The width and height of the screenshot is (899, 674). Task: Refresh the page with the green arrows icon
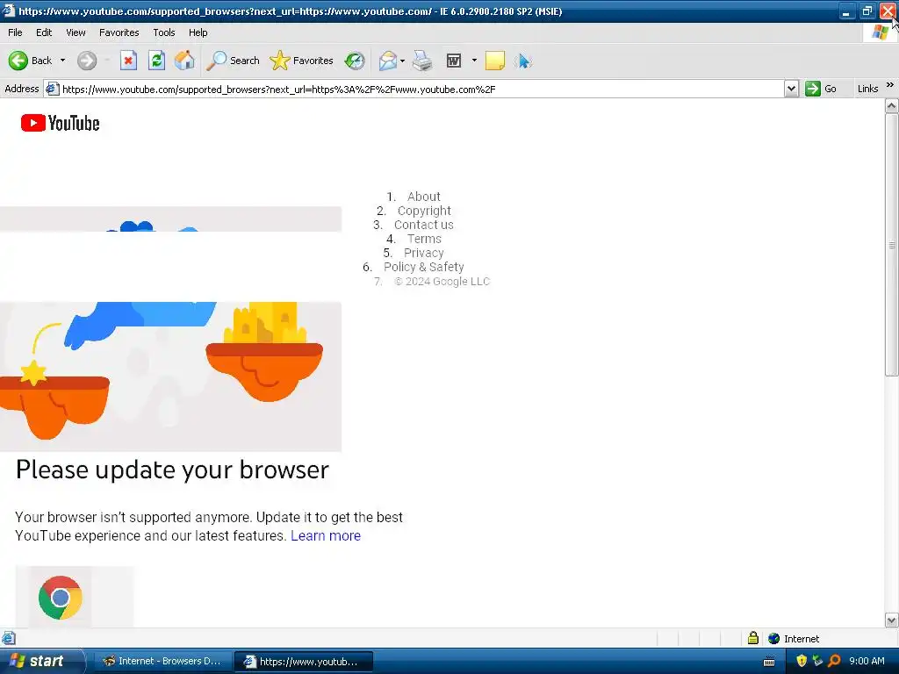[x=156, y=61]
